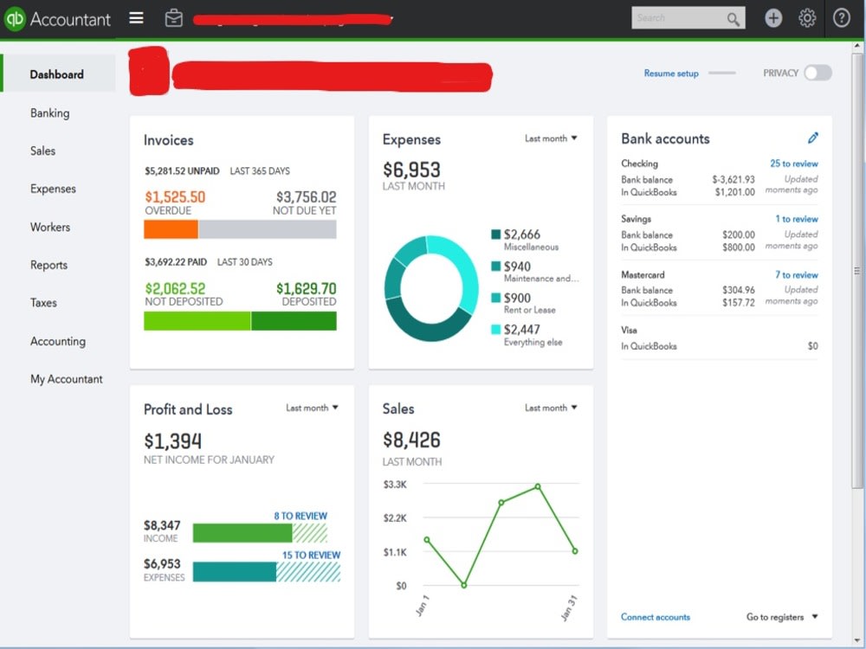Open Savings 1 to review link
Image resolution: width=866 pixels, height=649 pixels.
(797, 219)
